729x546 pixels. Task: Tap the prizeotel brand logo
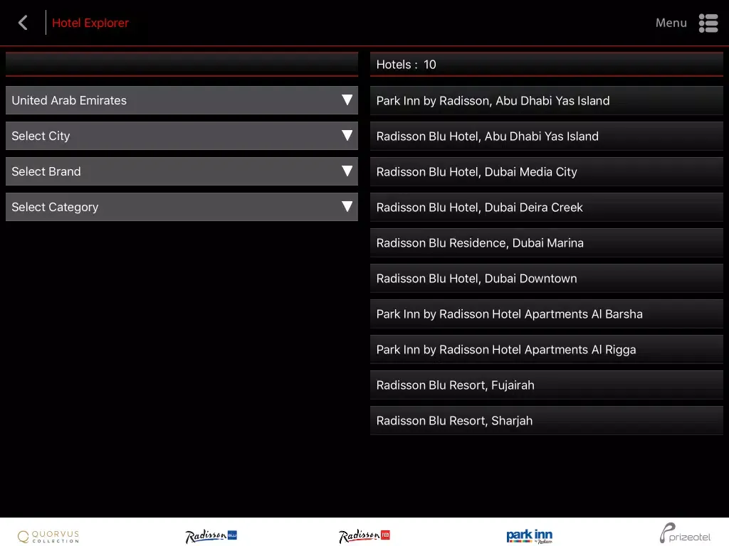(686, 533)
